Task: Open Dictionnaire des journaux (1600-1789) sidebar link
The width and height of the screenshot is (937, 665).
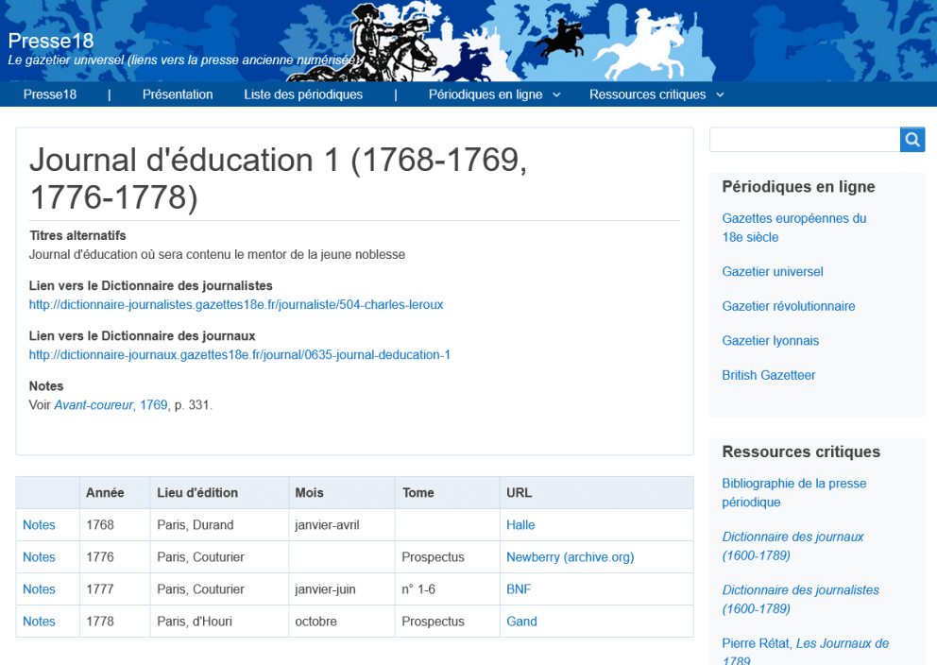Action: click(792, 546)
